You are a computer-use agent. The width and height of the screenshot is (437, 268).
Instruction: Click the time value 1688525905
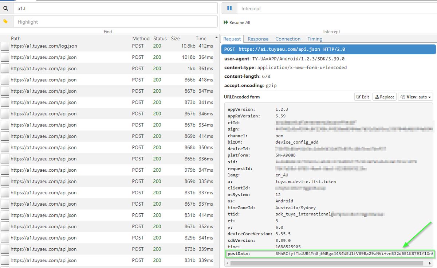[x=288, y=247]
